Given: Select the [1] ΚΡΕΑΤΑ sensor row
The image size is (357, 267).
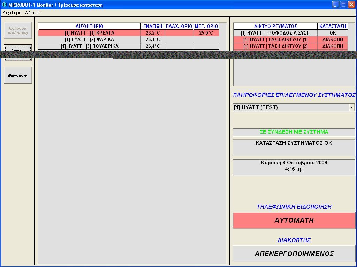Looking at the screenshot, I should (x=90, y=33).
